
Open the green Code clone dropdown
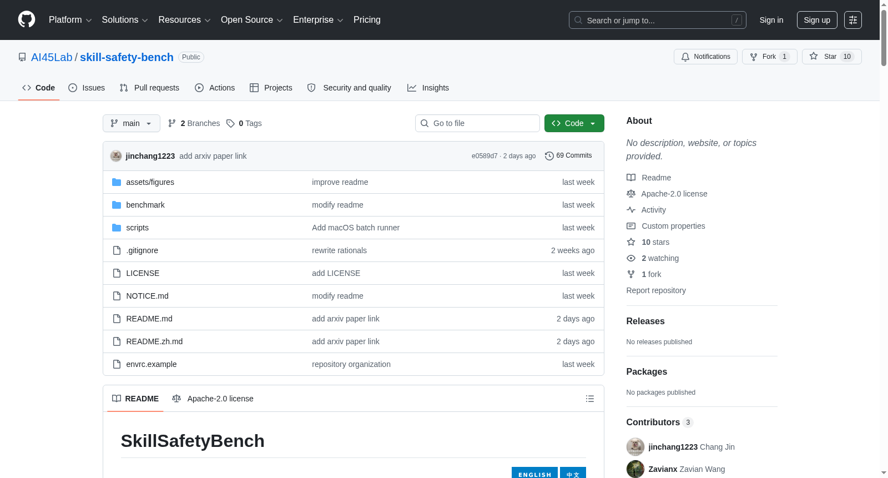click(x=574, y=123)
